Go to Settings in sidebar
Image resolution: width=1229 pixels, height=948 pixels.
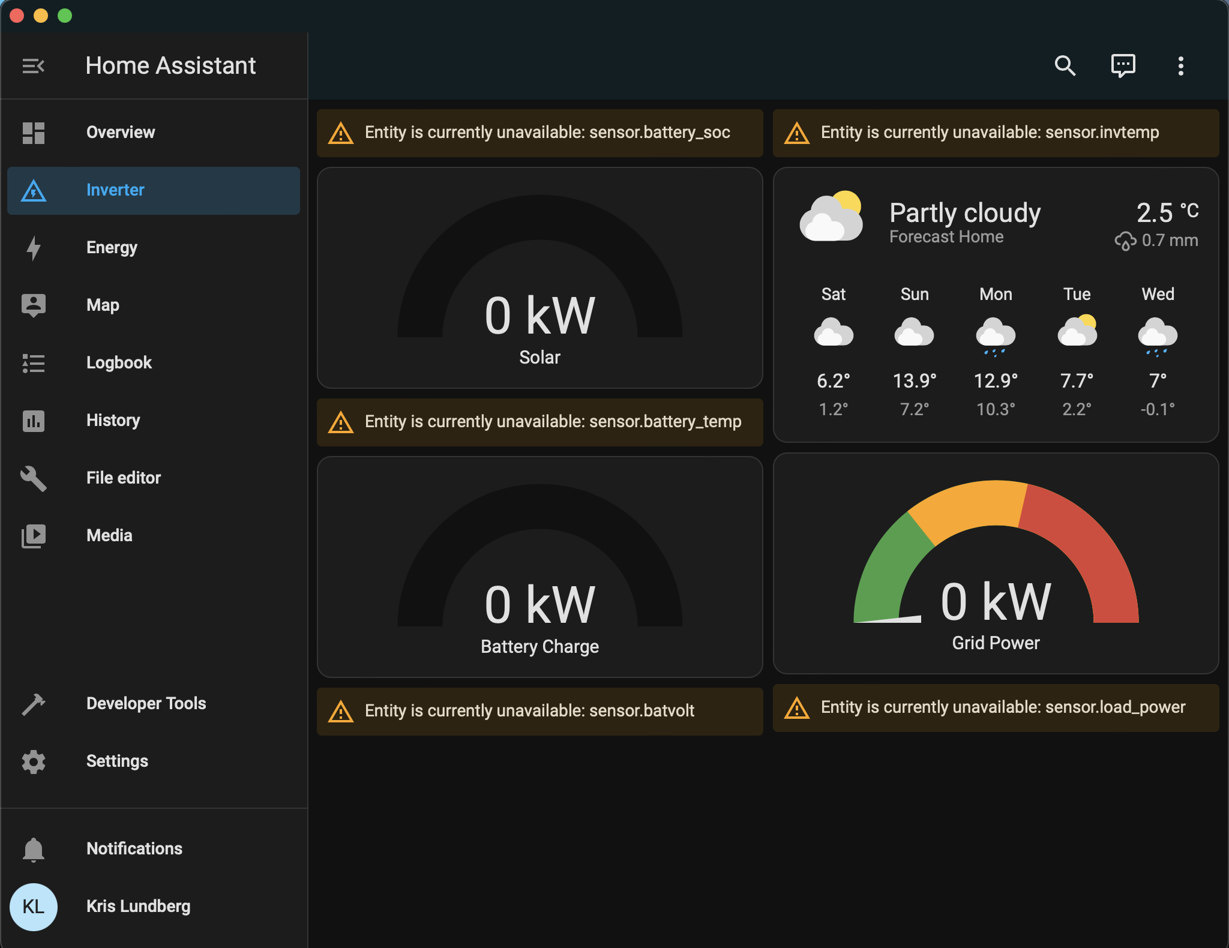[x=117, y=761]
